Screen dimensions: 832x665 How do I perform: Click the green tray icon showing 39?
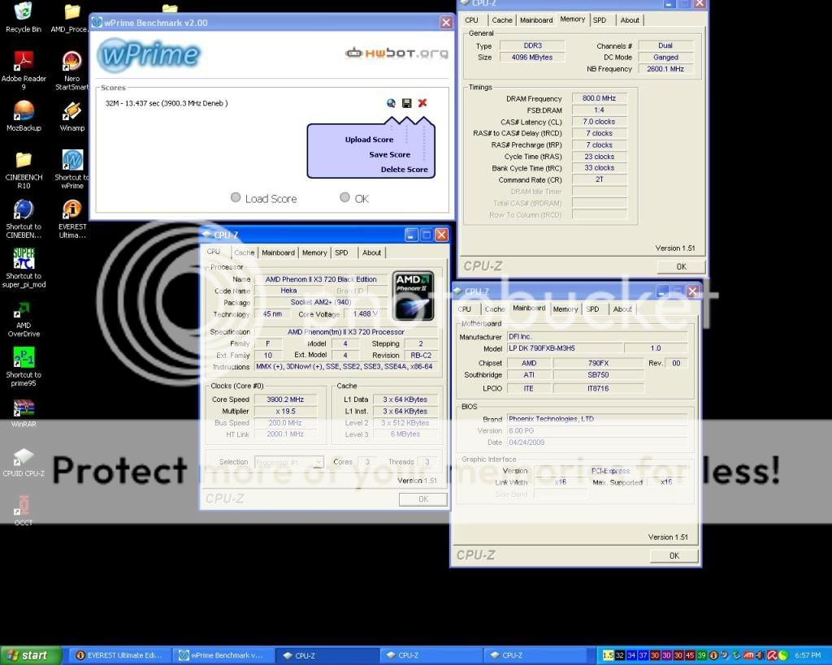701,655
